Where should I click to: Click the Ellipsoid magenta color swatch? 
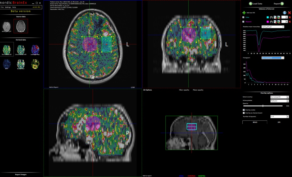(x=268, y=22)
